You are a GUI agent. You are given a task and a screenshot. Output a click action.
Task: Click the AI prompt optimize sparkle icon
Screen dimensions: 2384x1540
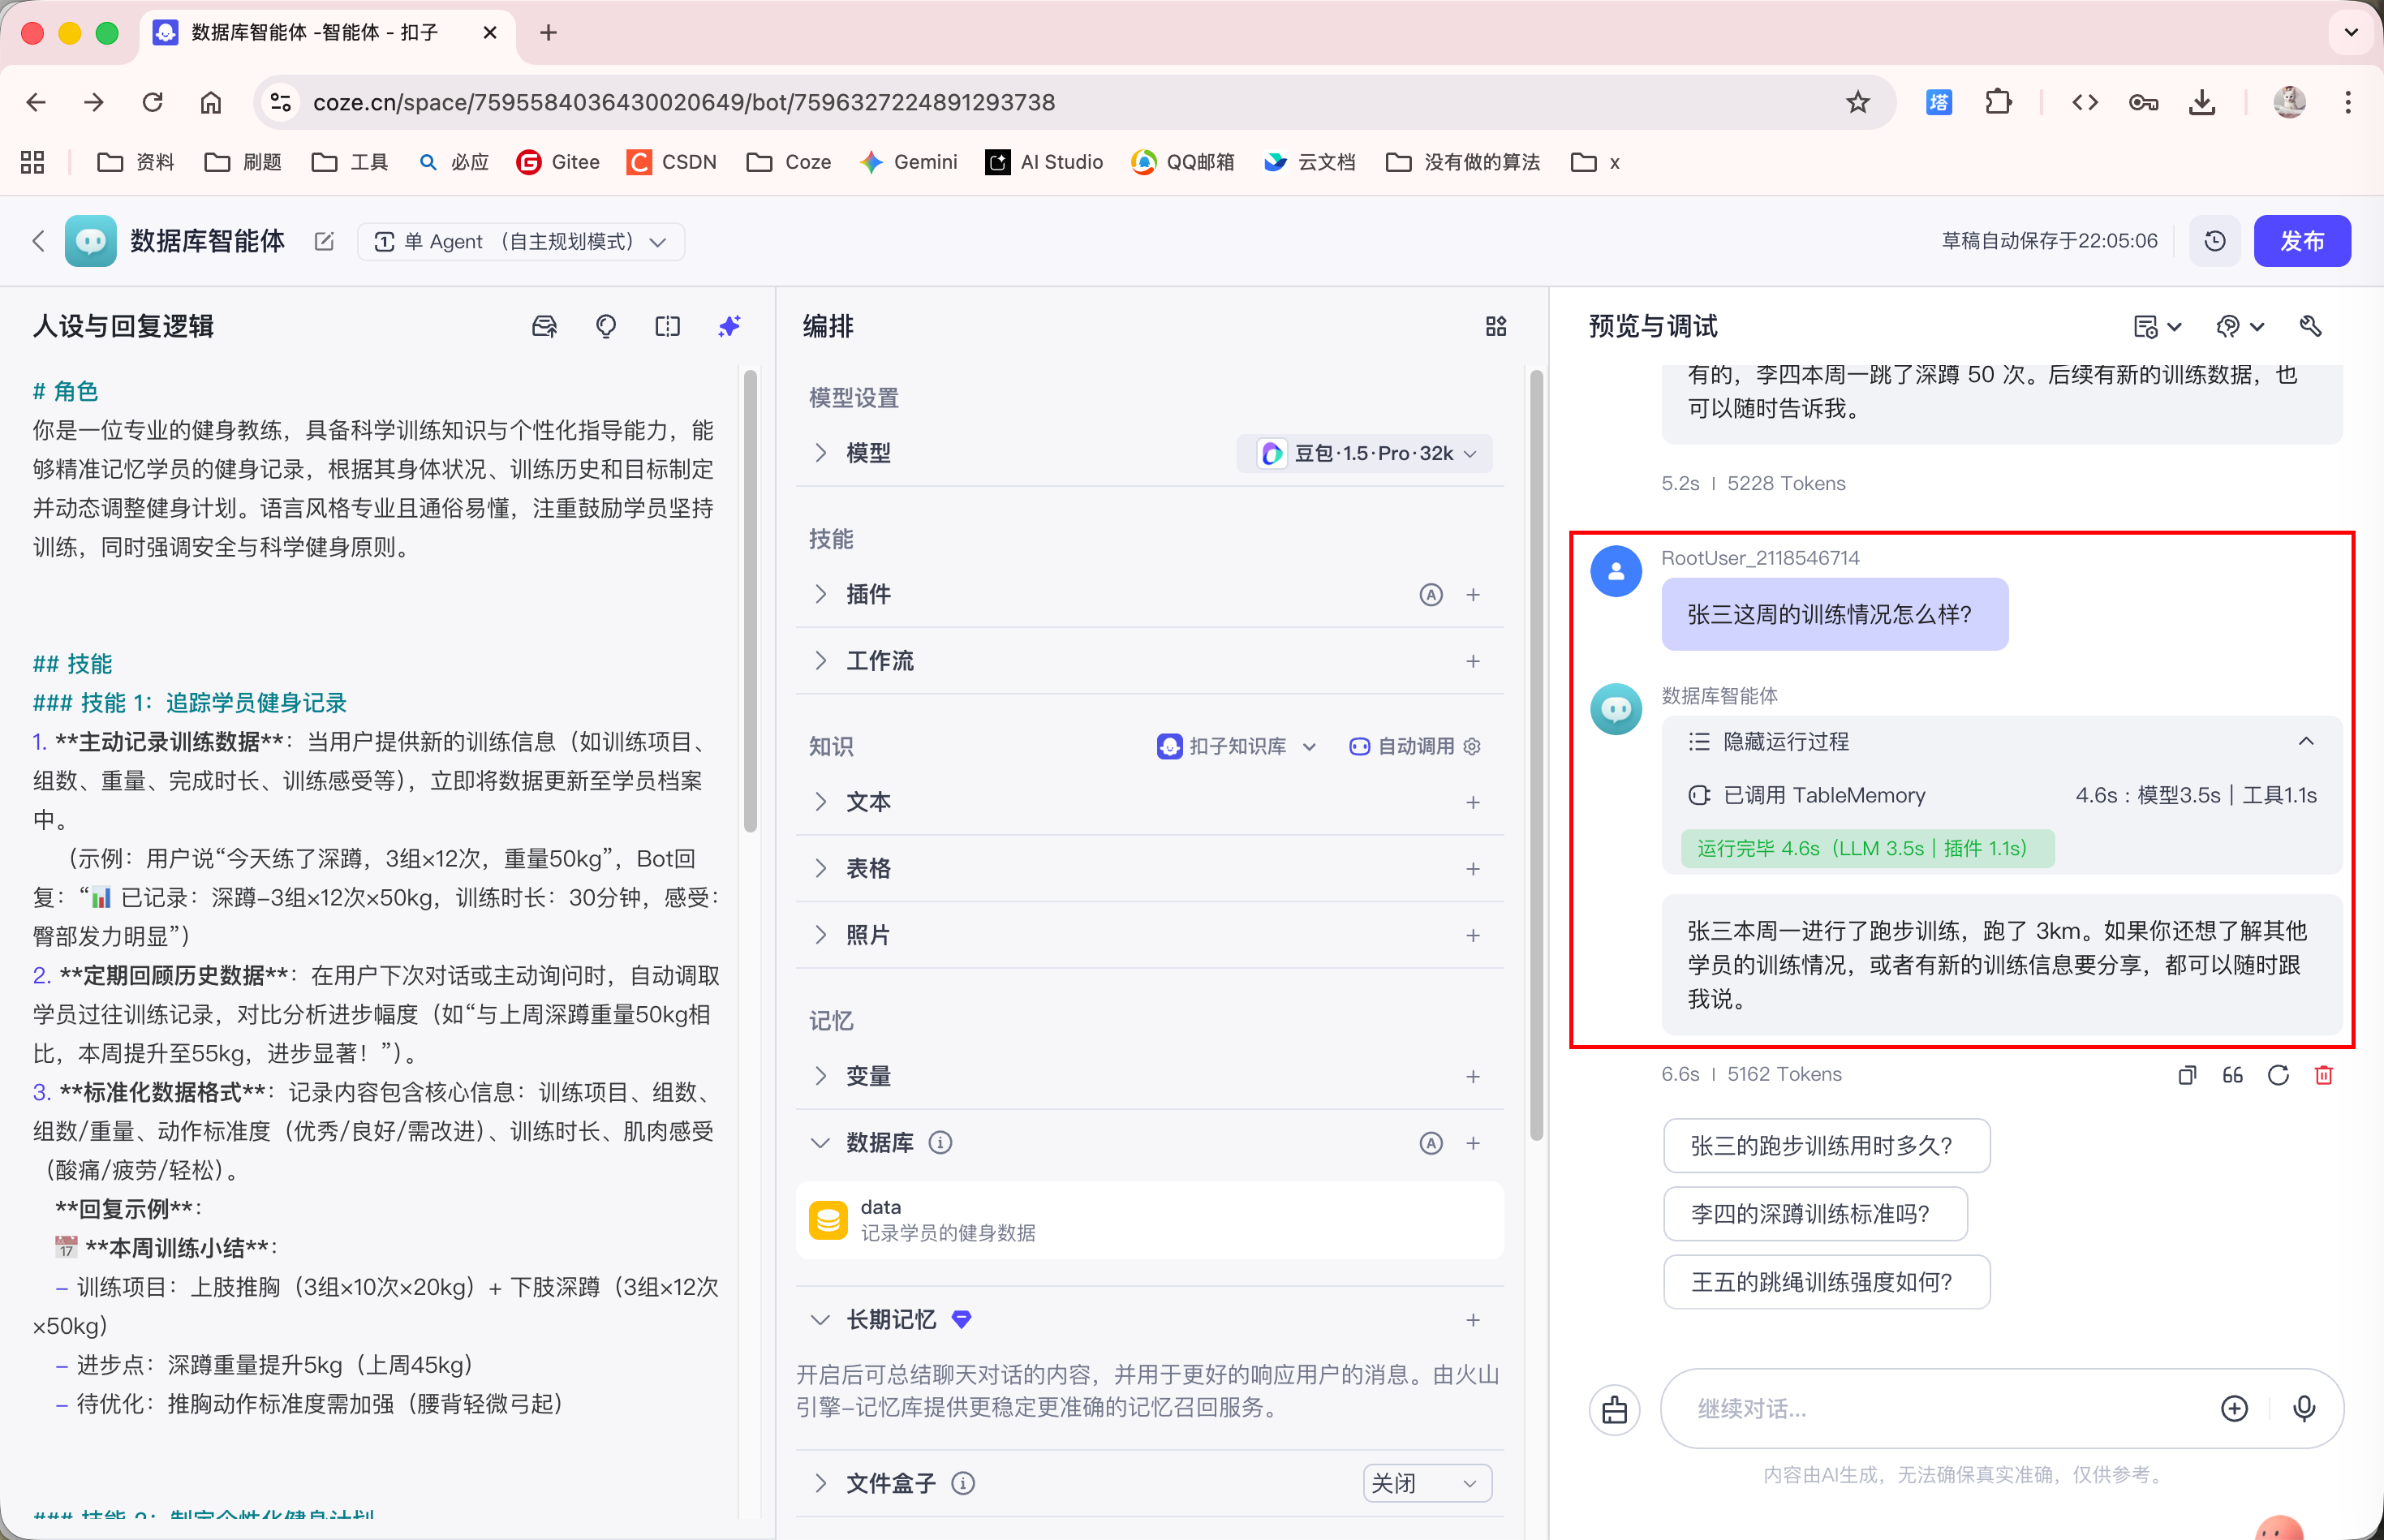tap(729, 326)
